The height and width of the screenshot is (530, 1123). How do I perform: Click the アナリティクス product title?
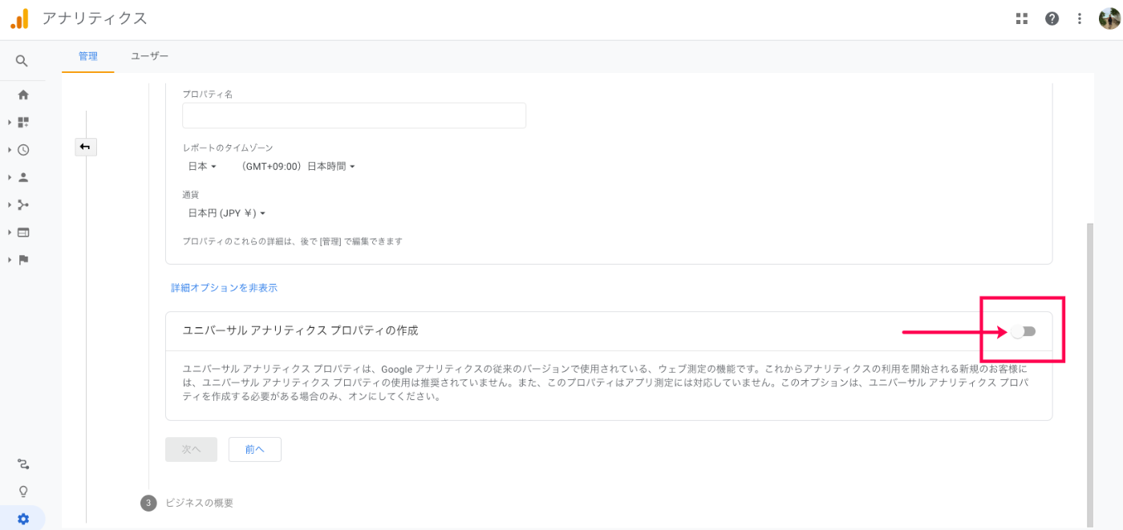pos(95,18)
